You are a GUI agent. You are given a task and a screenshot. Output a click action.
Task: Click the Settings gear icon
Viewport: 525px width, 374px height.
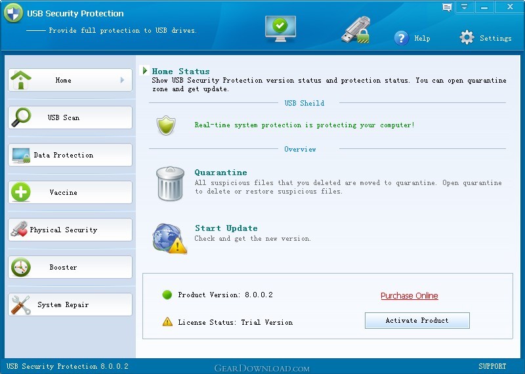(467, 37)
